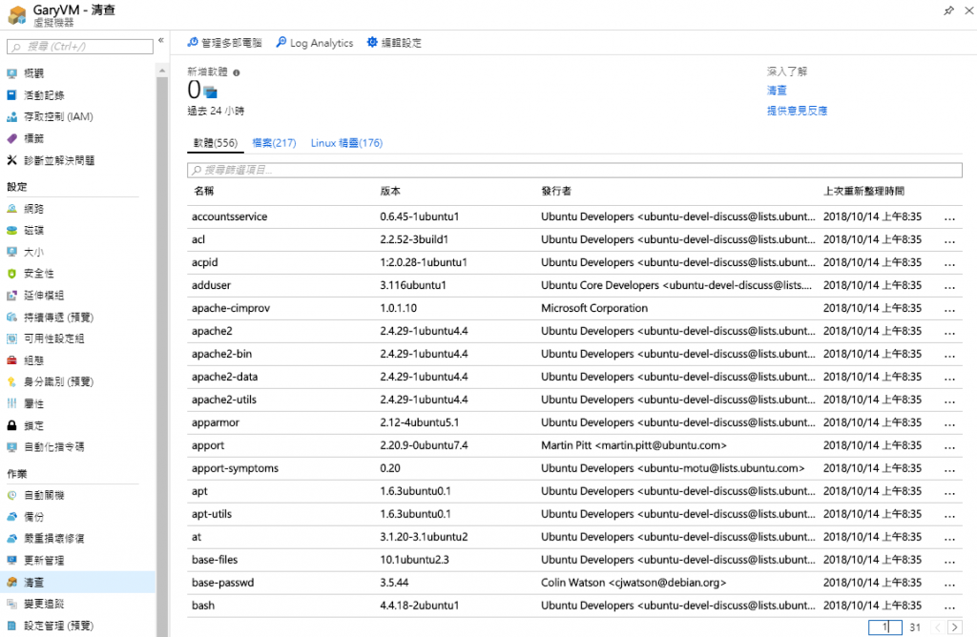Click the info icon beside 新增軟體
The height and width of the screenshot is (637, 977).
[x=237, y=72]
